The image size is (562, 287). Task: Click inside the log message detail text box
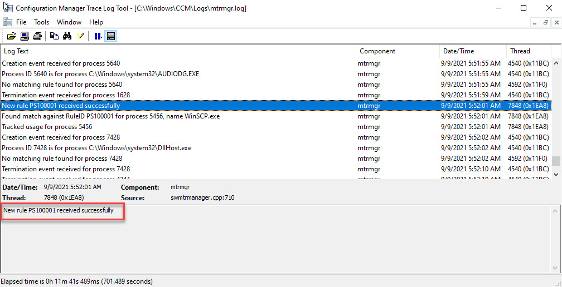tap(279, 239)
